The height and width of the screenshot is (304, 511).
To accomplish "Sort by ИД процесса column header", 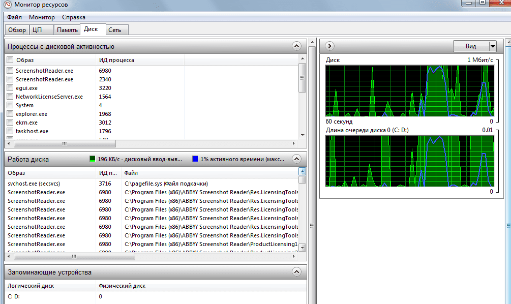I will coord(116,60).
